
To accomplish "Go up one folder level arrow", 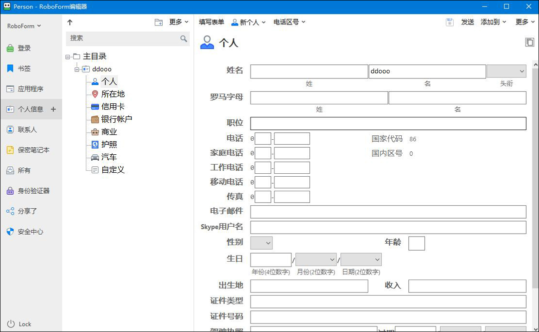I will (70, 22).
